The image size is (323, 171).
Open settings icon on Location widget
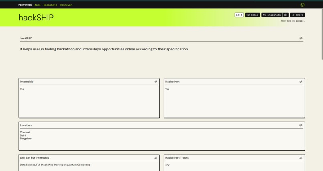[301, 125]
